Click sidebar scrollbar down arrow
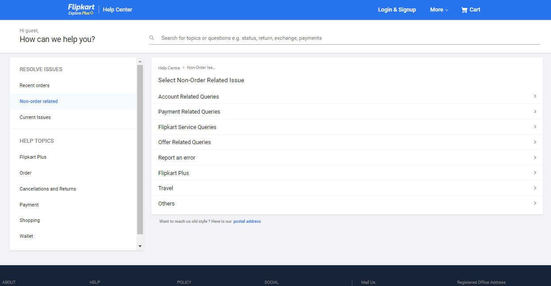 point(140,246)
